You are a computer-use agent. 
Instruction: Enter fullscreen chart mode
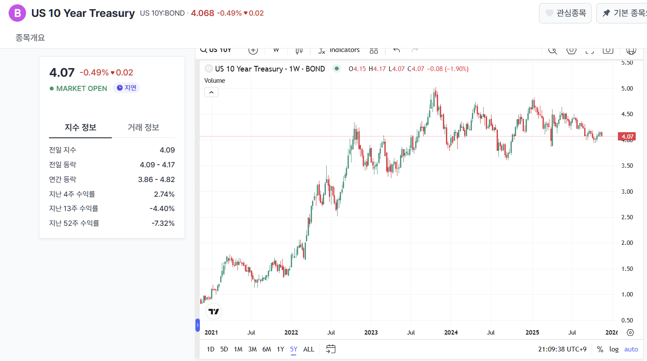pyautogui.click(x=589, y=51)
